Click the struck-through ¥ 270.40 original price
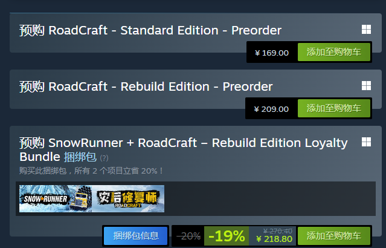The height and width of the screenshot is (248, 386). [x=278, y=231]
